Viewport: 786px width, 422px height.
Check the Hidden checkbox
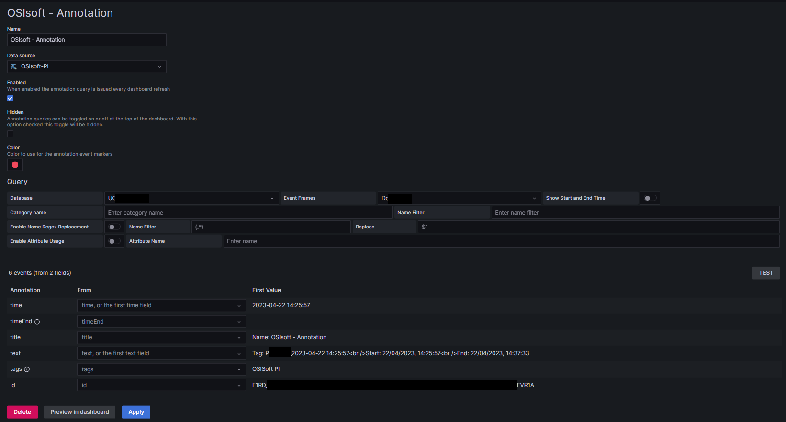tap(10, 134)
